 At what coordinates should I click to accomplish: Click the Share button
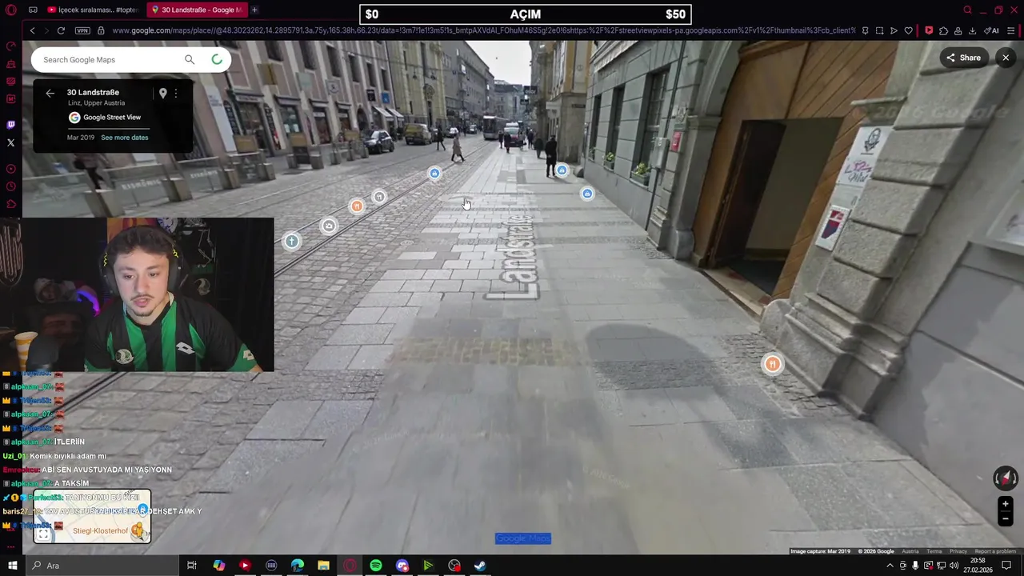pyautogui.click(x=963, y=58)
